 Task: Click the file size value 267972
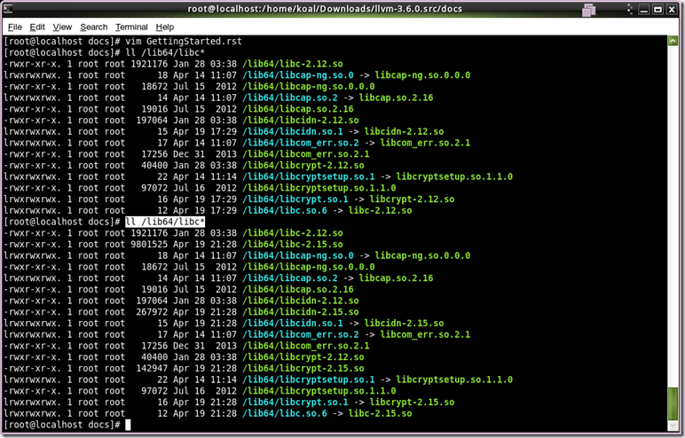(152, 312)
